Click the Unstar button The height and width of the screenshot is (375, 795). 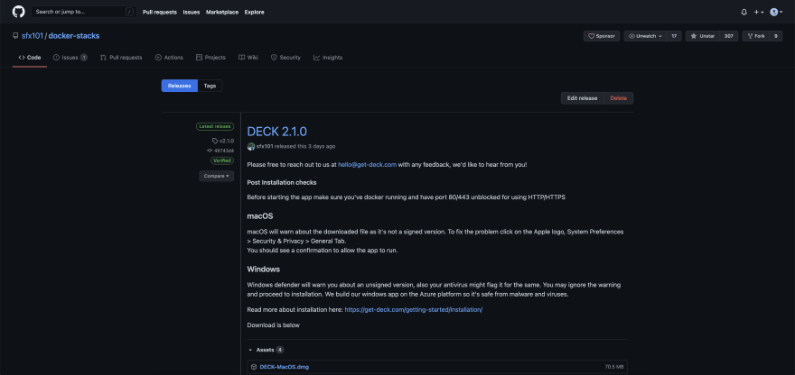pos(703,36)
